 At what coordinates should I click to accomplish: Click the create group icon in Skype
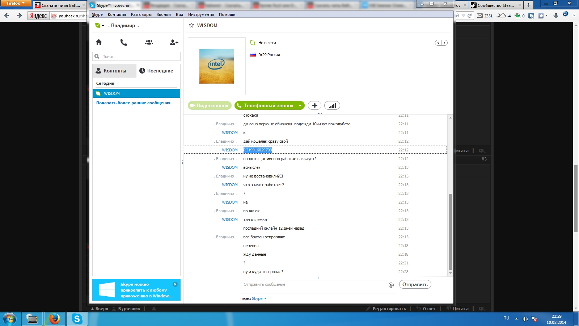click(149, 42)
